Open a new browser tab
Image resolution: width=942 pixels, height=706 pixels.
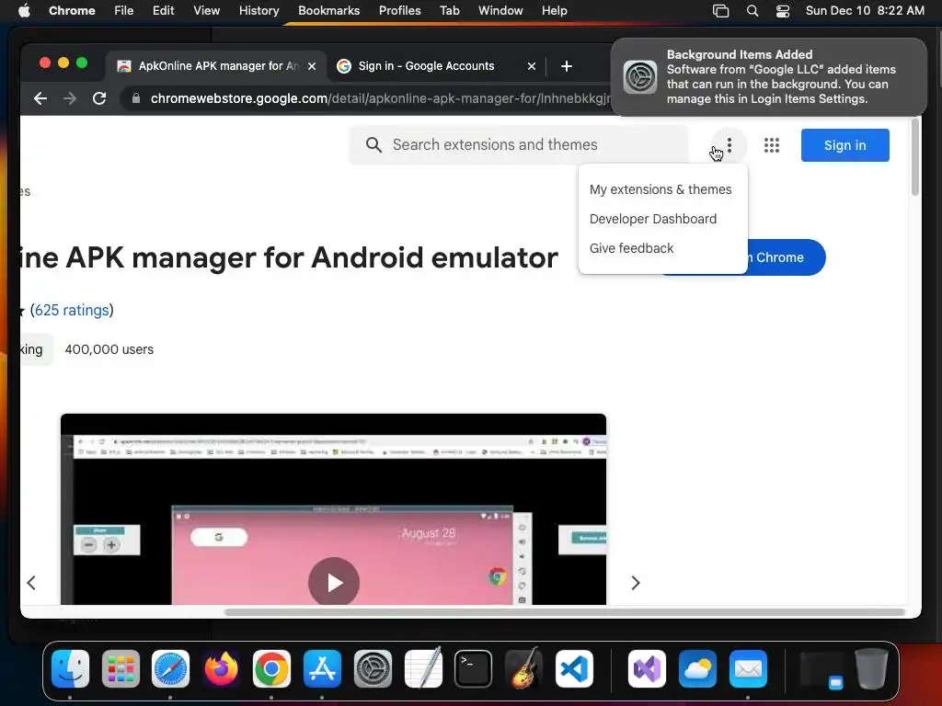coord(566,66)
